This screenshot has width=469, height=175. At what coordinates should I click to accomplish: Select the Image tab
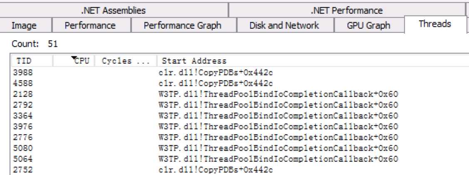click(x=24, y=25)
